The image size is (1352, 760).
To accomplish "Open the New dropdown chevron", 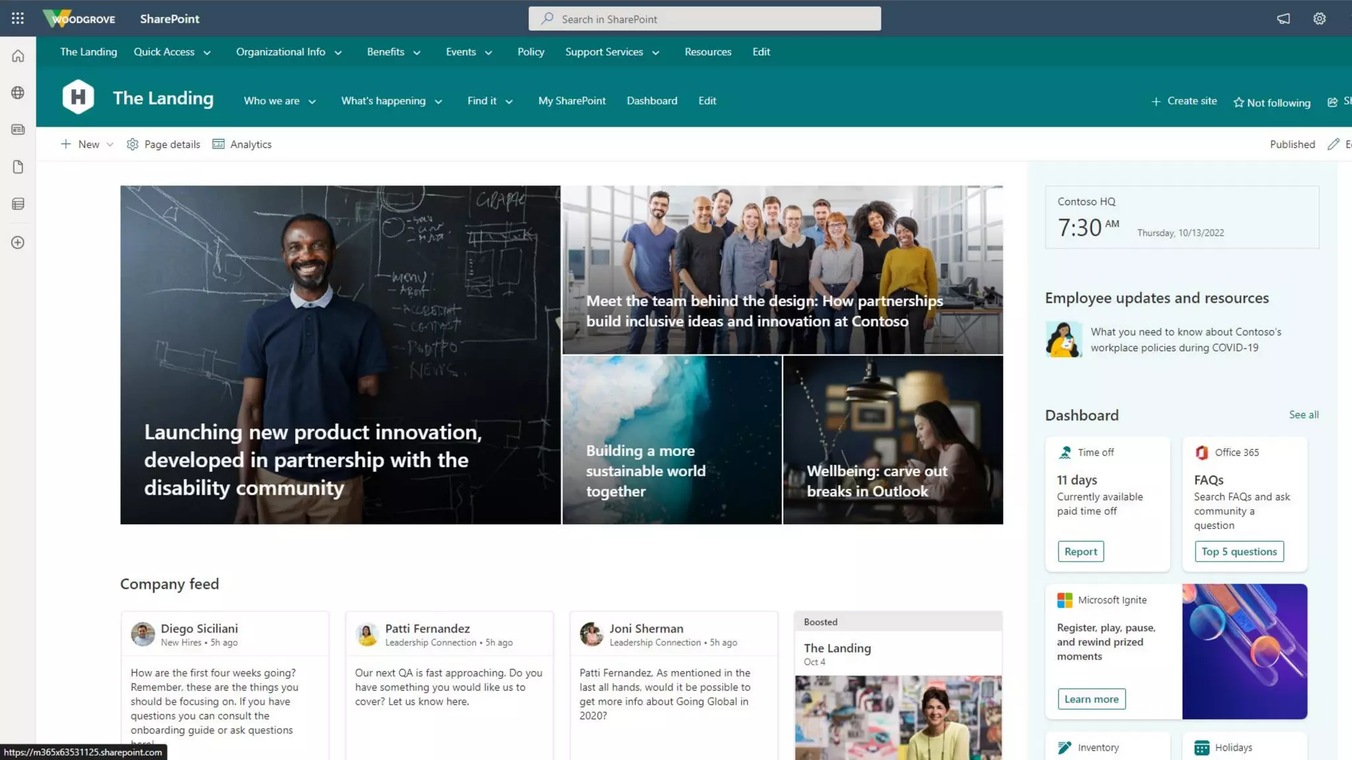I will point(110,144).
